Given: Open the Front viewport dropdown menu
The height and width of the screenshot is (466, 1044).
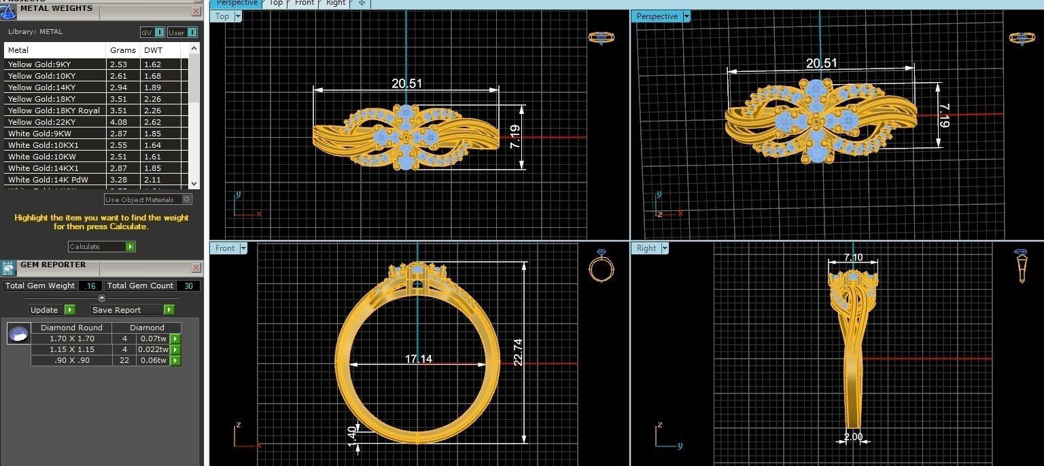Looking at the screenshot, I should pyautogui.click(x=243, y=248).
